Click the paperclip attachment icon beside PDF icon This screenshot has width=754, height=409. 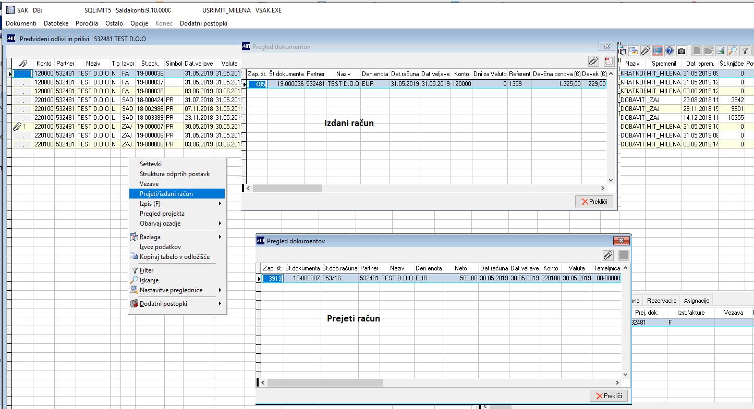(593, 61)
